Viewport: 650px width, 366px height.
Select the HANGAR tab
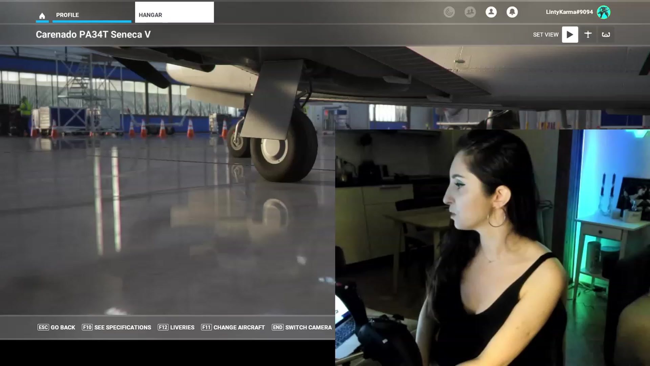click(174, 13)
